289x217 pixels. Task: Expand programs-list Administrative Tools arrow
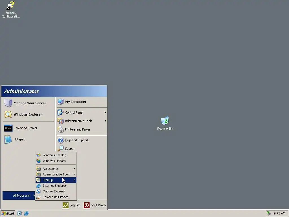tap(74, 174)
